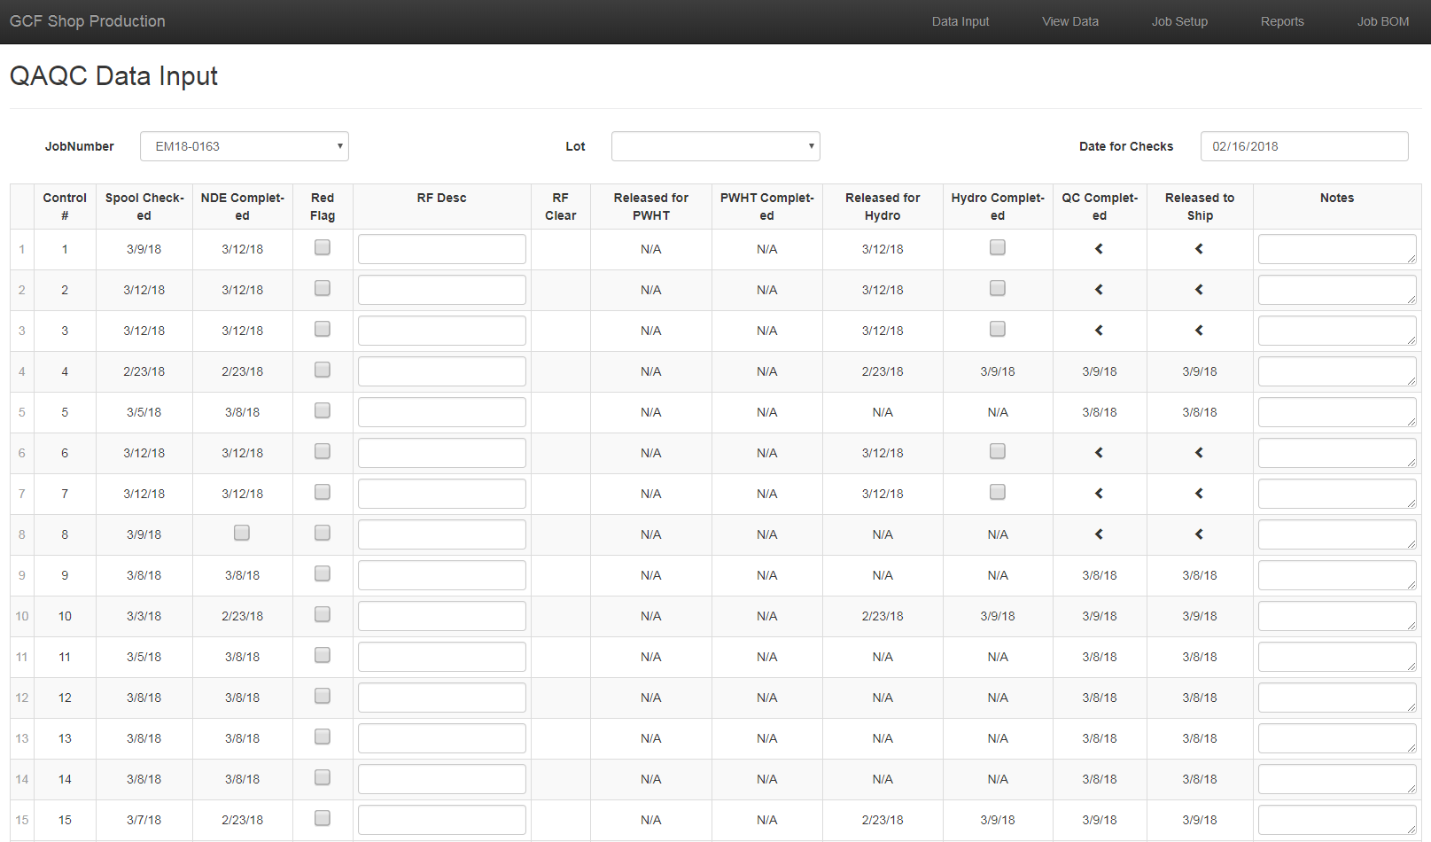Click Released to Ship arrow in row 6
This screenshot has height=842, width=1431.
click(1199, 453)
